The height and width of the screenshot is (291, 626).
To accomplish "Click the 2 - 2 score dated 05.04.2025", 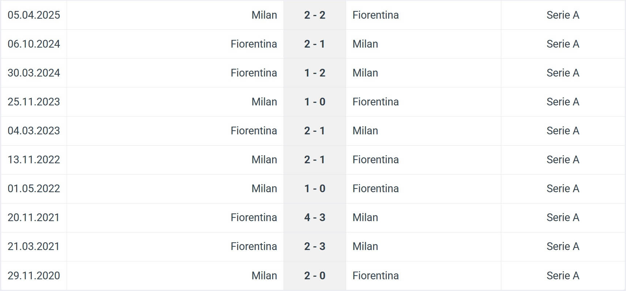I will [x=315, y=15].
